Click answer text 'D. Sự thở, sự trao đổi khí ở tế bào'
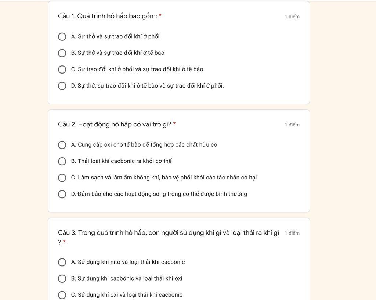The height and width of the screenshot is (300, 376). point(147,86)
